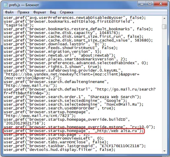Click the migration.version line
This screenshot has width=170, height=157.
click(x=52, y=51)
